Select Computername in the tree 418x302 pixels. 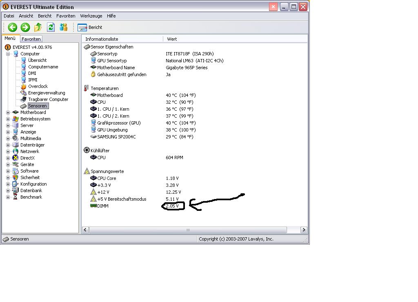[43, 67]
